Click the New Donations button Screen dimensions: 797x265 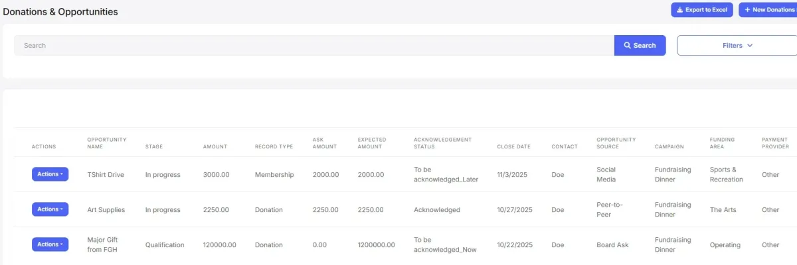pos(769,10)
